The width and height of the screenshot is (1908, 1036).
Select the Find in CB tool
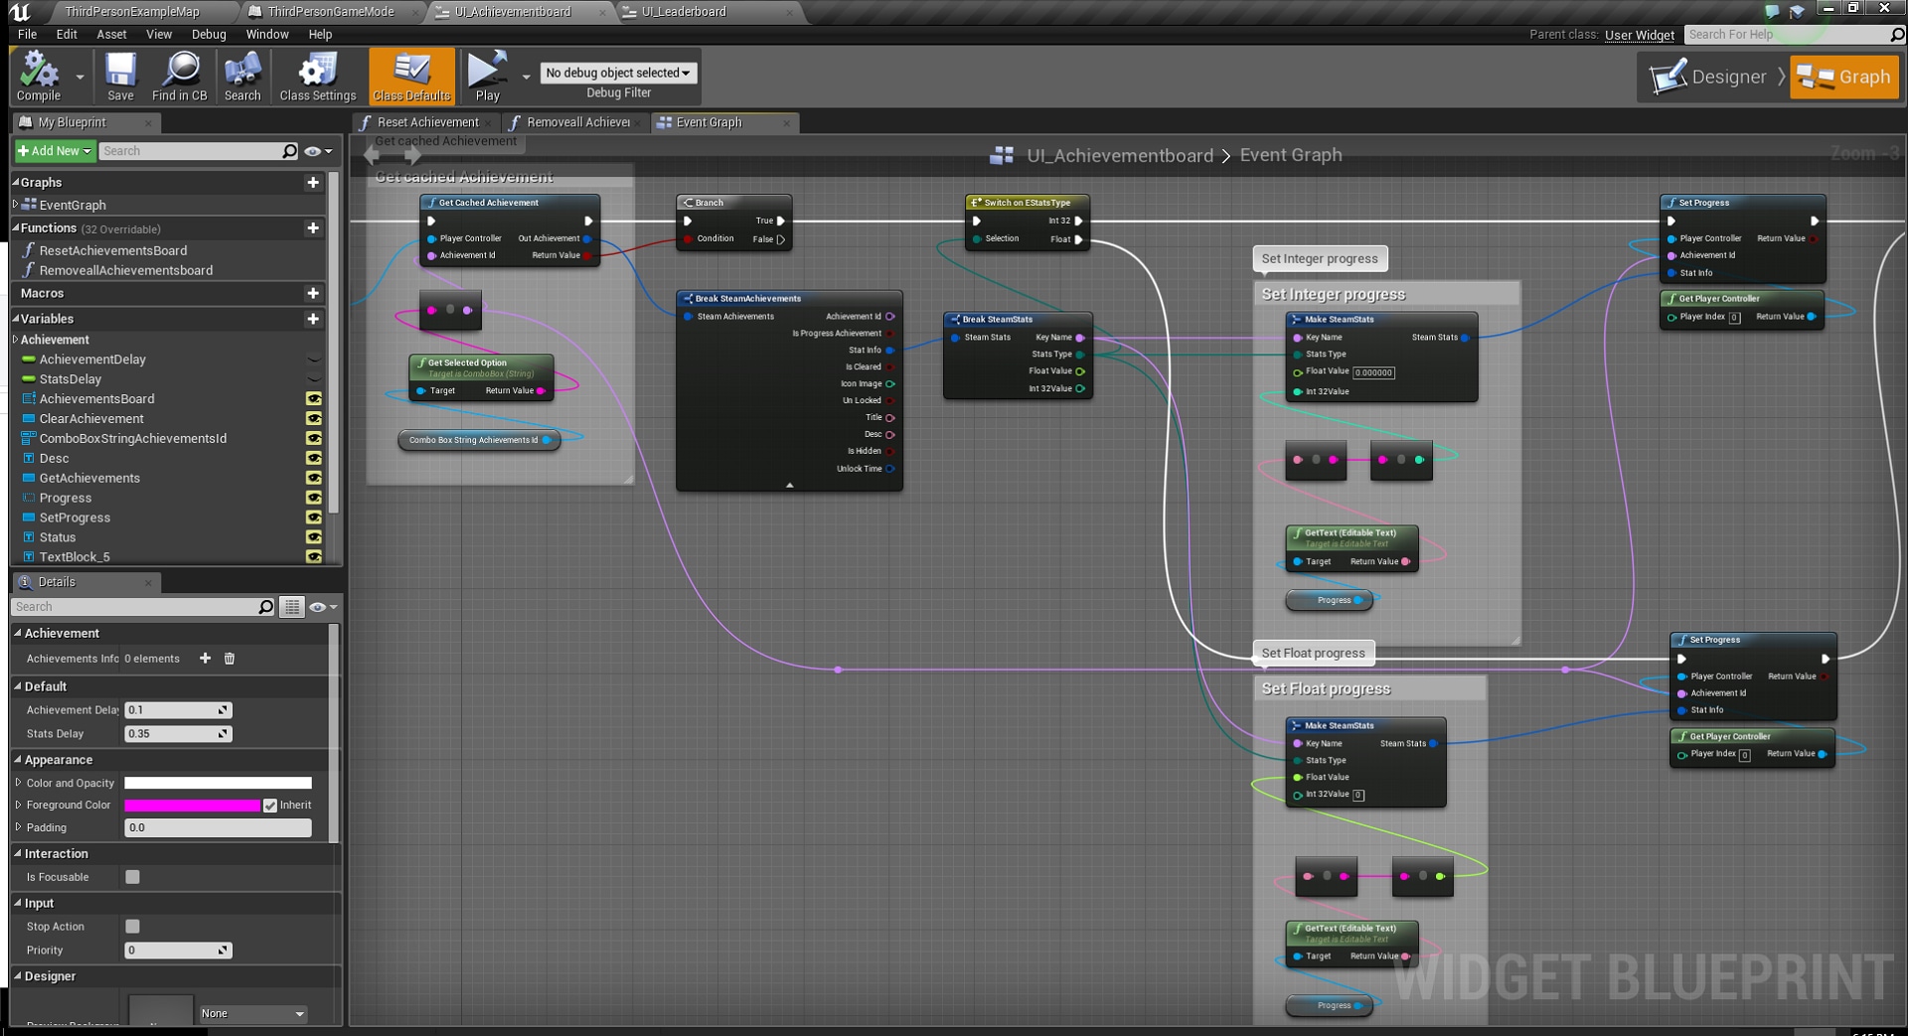[179, 75]
